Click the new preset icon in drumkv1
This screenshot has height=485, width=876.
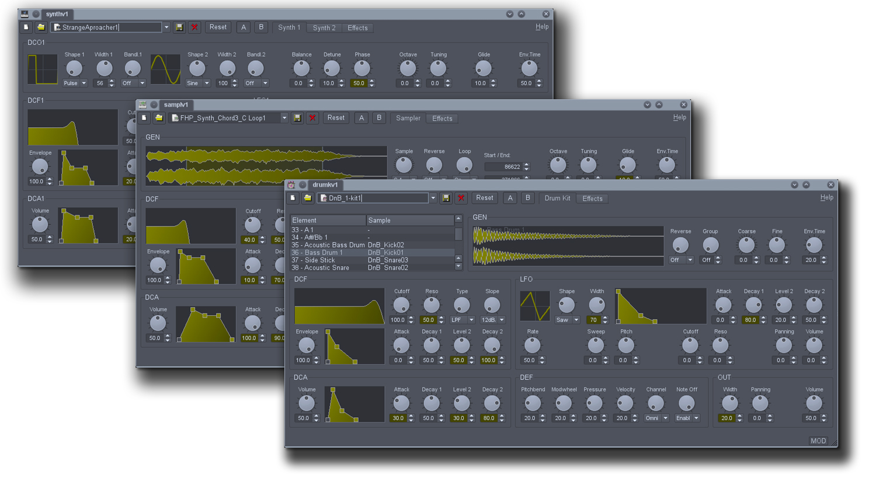(293, 198)
